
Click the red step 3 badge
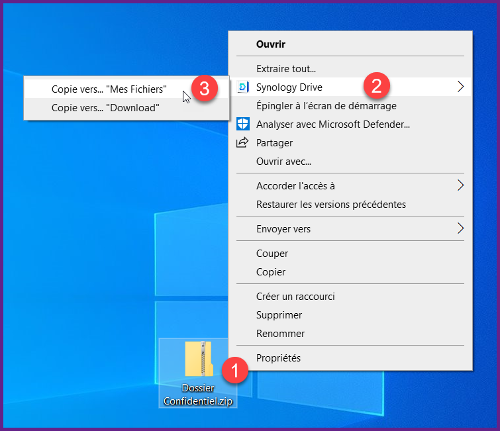point(205,89)
